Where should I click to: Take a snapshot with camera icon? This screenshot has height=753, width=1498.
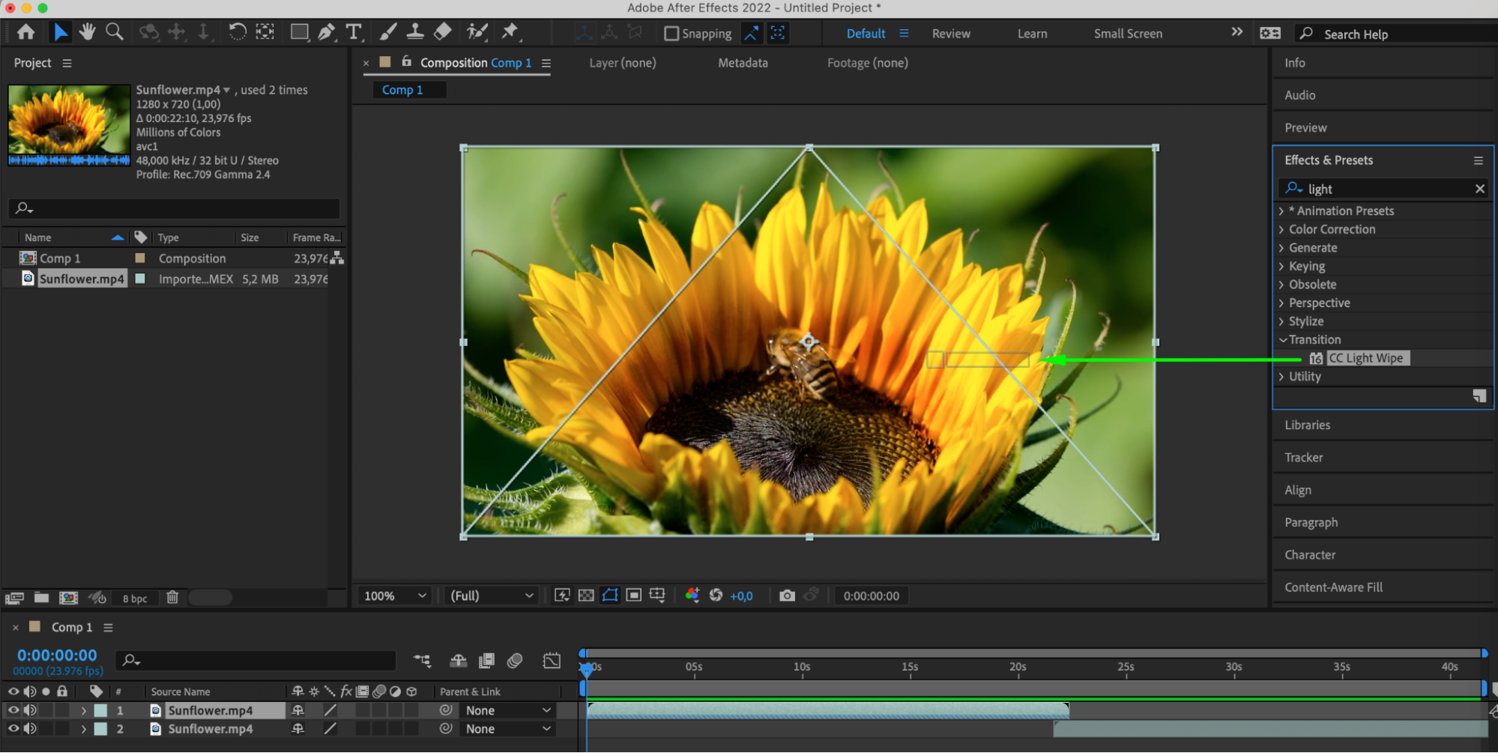(x=787, y=596)
